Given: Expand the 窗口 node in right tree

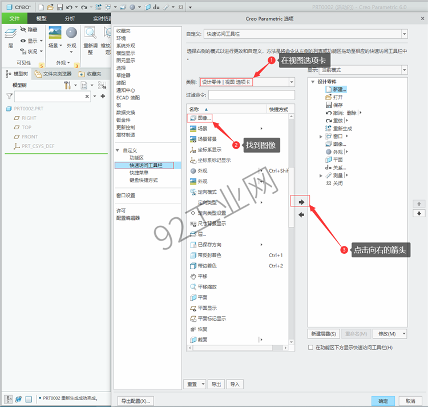Looking at the screenshot, I should coord(321,137).
